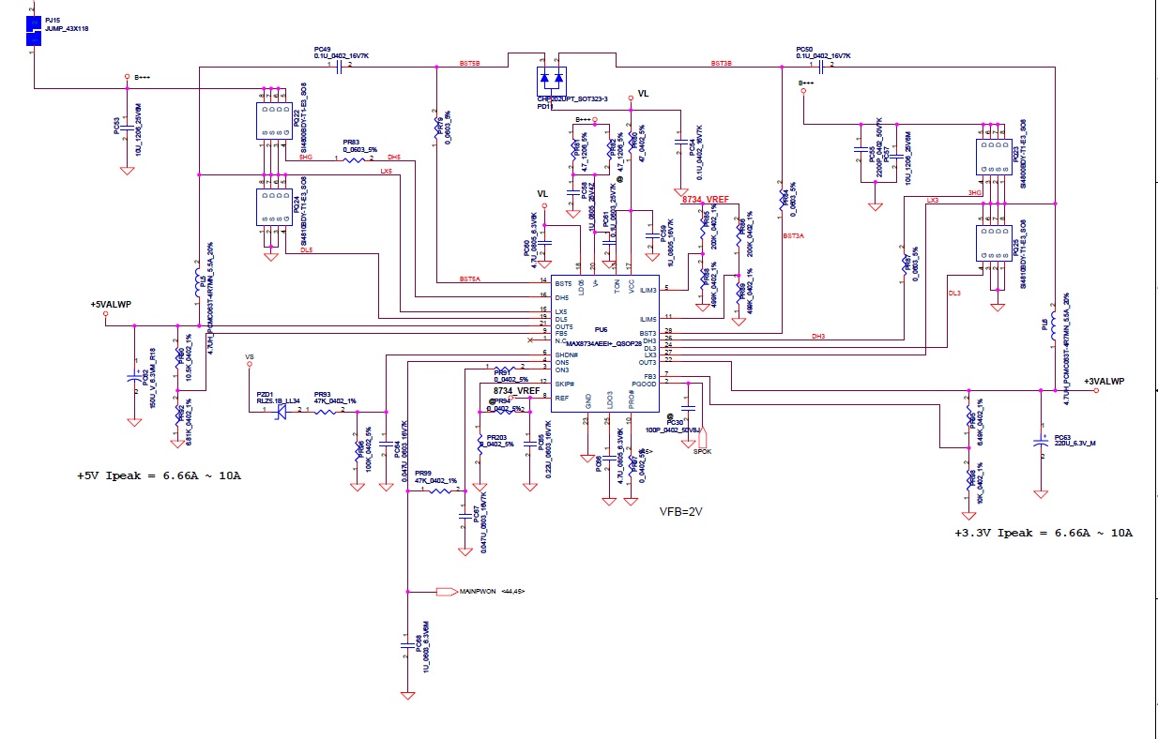Viewport: 1158px width, 739px height.
Task: Select the PC49 capacitor symbol
Action: click(x=339, y=67)
